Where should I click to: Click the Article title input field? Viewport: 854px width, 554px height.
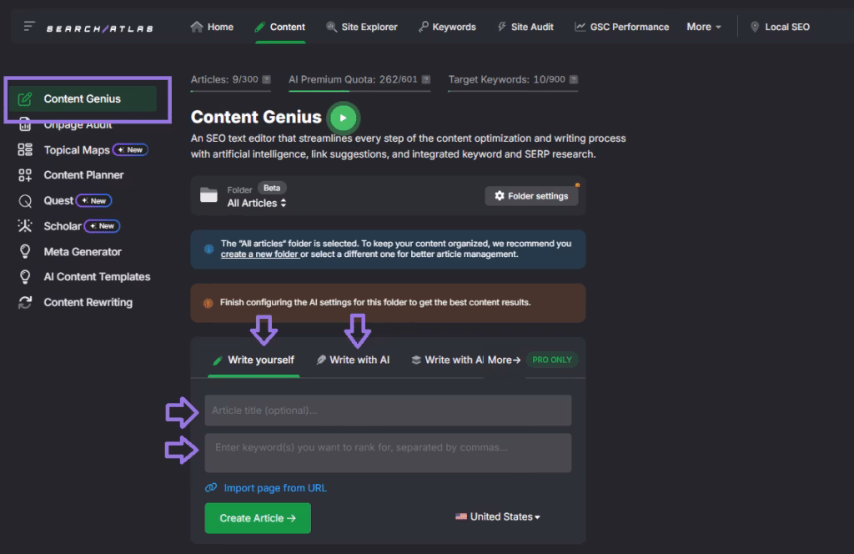[x=388, y=410]
